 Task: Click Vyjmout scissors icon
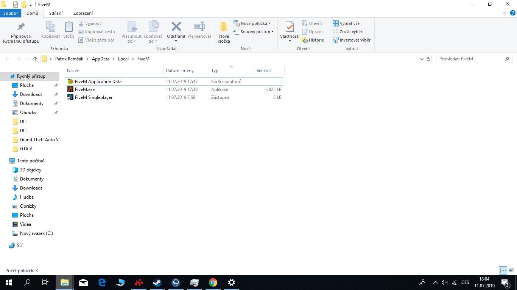(81, 23)
